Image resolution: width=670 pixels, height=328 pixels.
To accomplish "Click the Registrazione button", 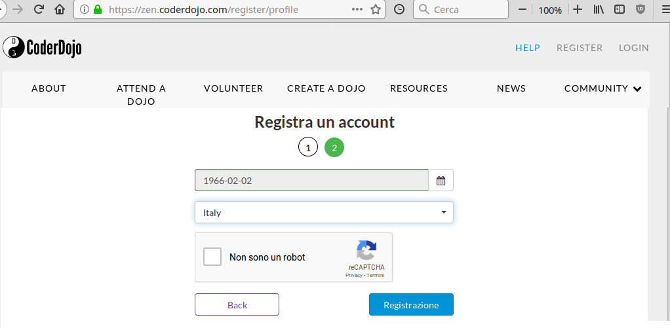I will click(411, 304).
